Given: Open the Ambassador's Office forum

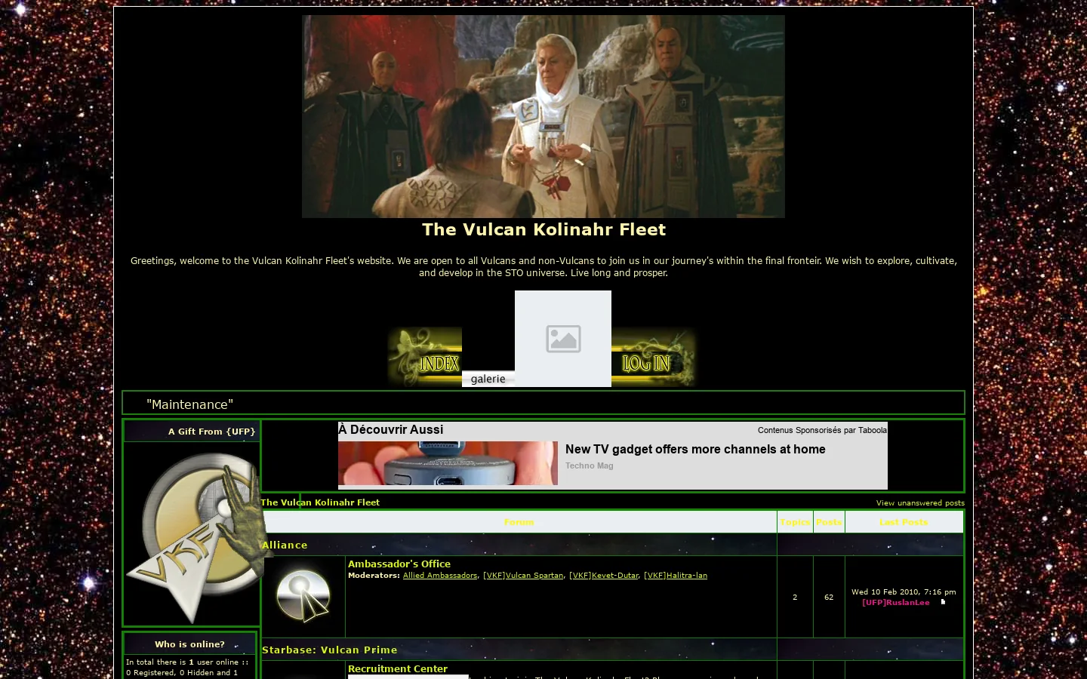Looking at the screenshot, I should tap(399, 564).
